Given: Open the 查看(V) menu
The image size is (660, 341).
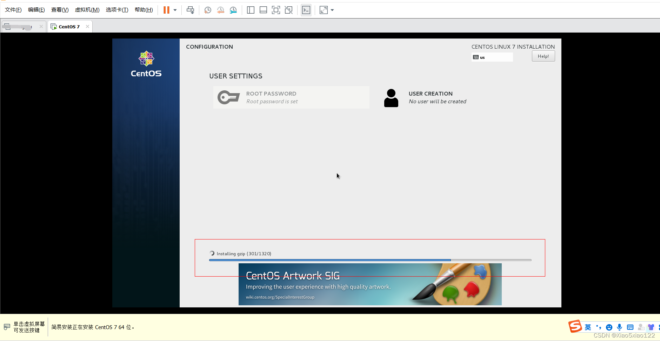Looking at the screenshot, I should coord(60,10).
